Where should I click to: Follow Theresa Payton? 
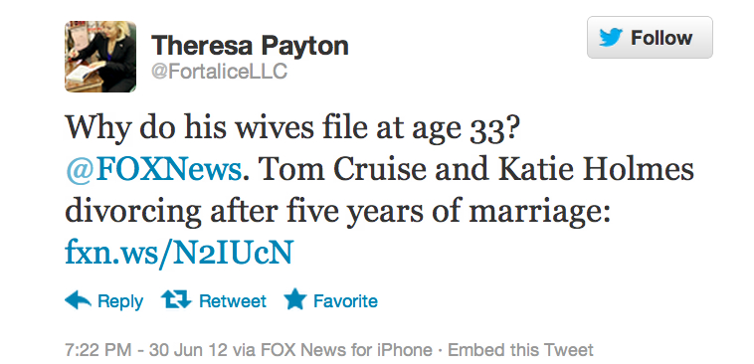pyautogui.click(x=650, y=37)
